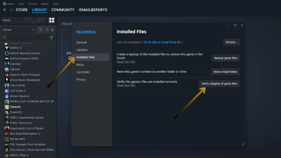Click the ready-to-play circle icon
Screen dimensions: 281x158
[52, 30]
